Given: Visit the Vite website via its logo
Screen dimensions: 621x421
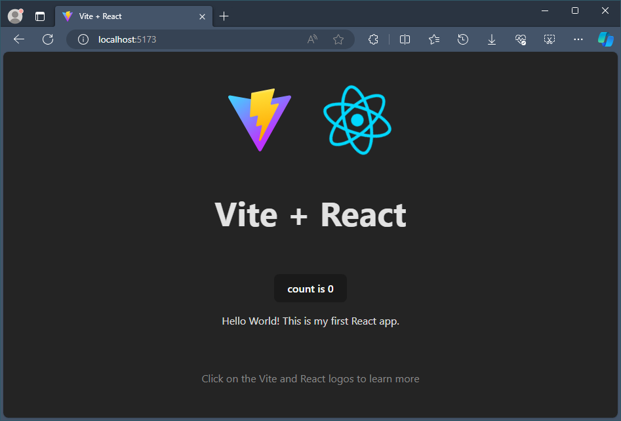Looking at the screenshot, I should pyautogui.click(x=260, y=120).
